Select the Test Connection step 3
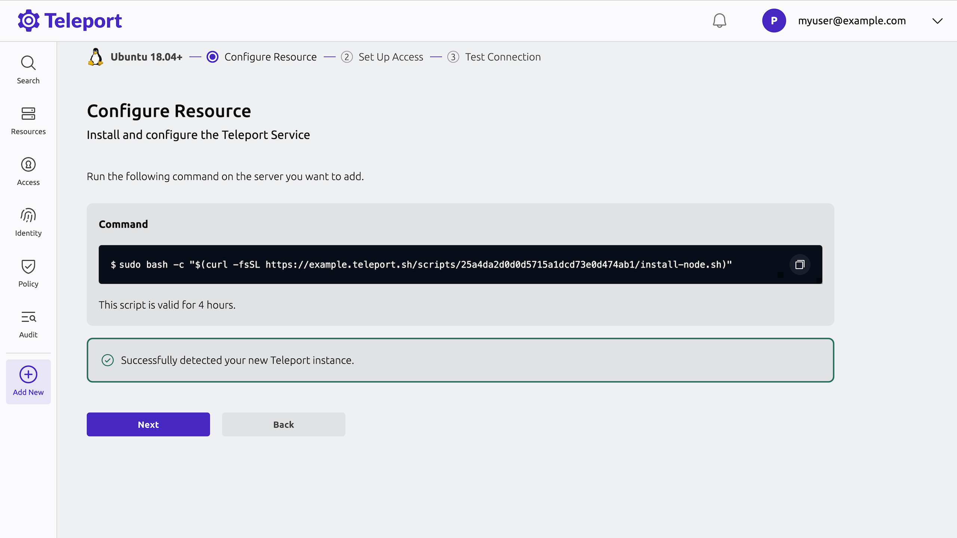Screen dimensions: 957x538 coord(453,57)
